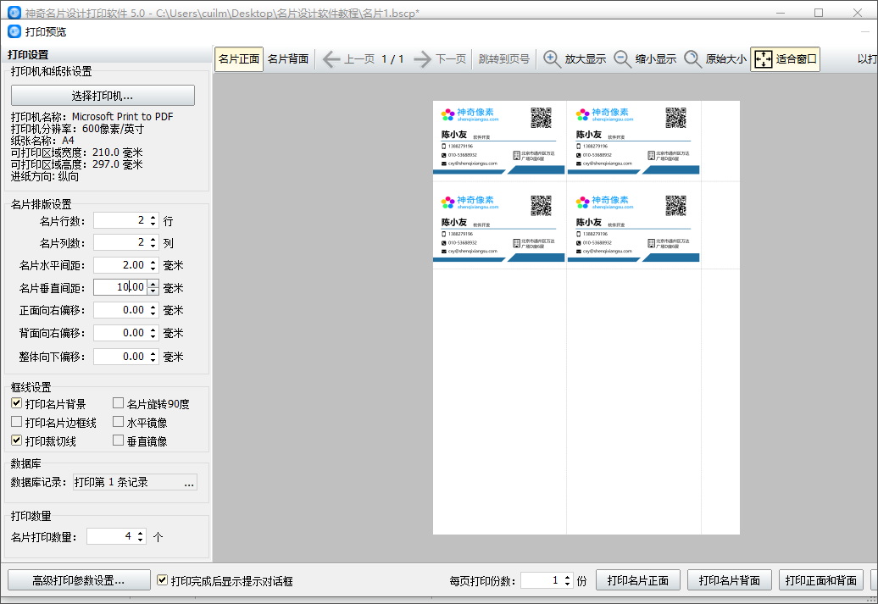Click the 放大显示 zoom-in magnifier icon
878x604 pixels.
[x=552, y=58]
